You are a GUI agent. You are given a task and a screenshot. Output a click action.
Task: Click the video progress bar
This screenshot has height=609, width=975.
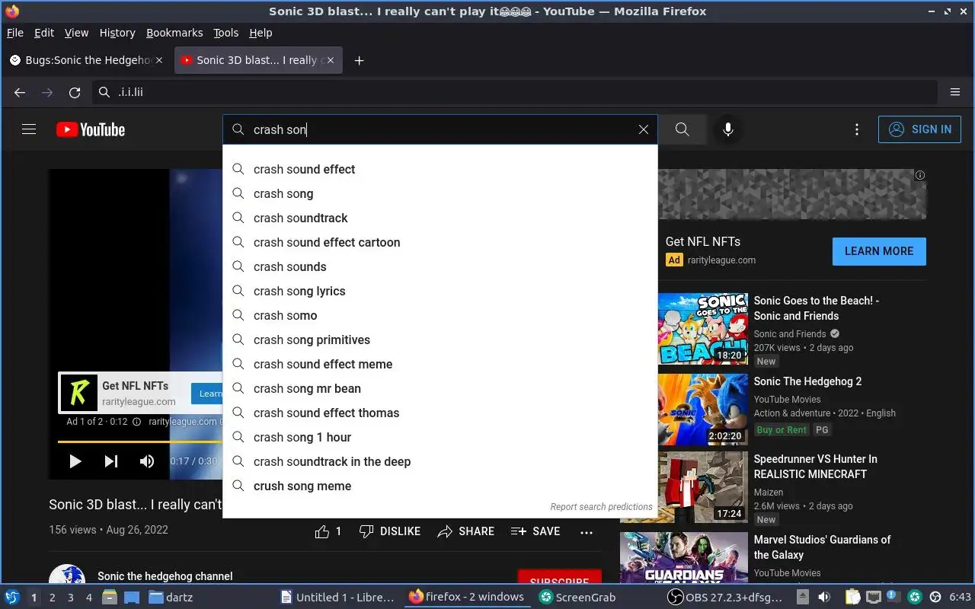pyautogui.click(x=140, y=442)
